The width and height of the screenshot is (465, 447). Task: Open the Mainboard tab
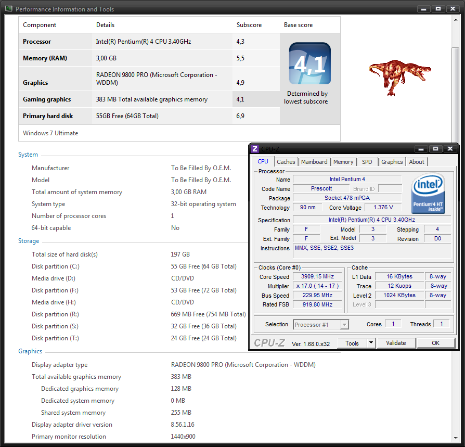[314, 162]
